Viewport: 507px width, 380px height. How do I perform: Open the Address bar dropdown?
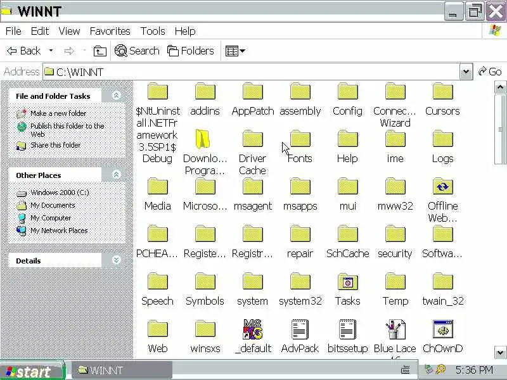pos(466,72)
